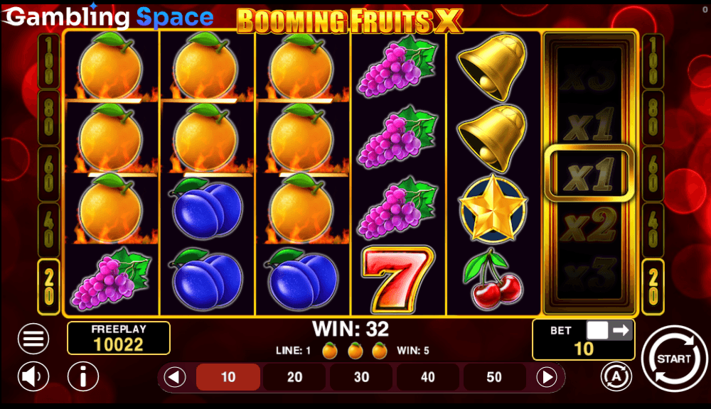Screen dimensions: 711x409
Task: Spin reels with the START button
Action: click(674, 359)
